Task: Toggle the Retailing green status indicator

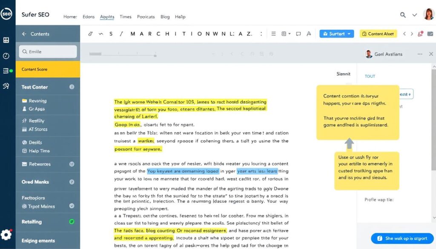Action: click(x=72, y=222)
